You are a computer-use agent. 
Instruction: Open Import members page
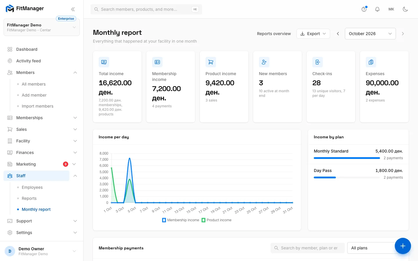[x=37, y=106]
